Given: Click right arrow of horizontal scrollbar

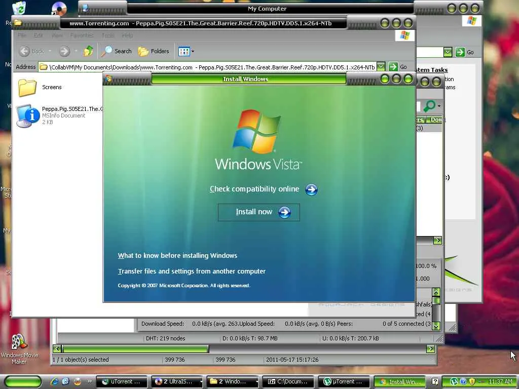Looking at the screenshot, I should click(x=431, y=348).
